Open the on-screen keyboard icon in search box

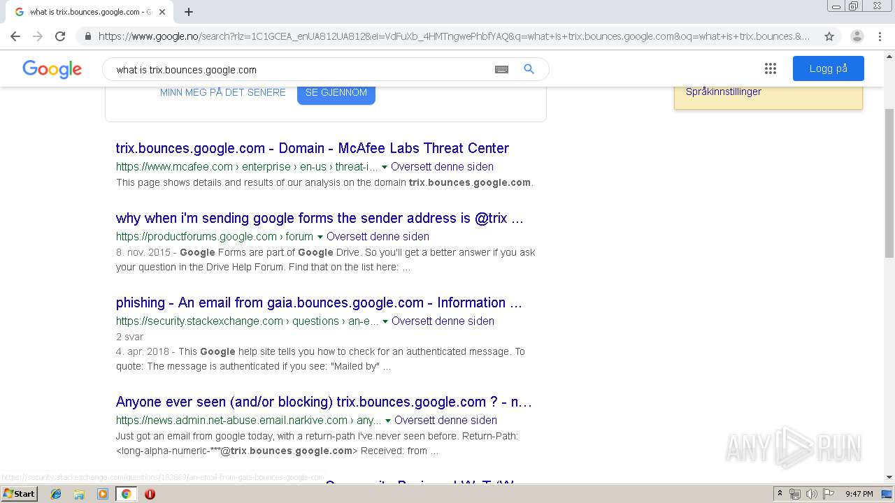(501, 69)
